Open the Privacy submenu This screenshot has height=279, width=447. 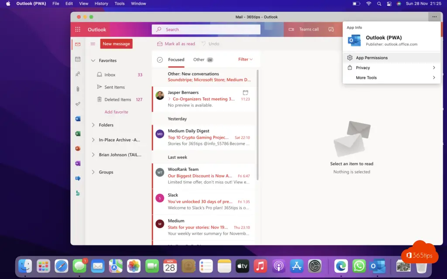click(x=392, y=68)
